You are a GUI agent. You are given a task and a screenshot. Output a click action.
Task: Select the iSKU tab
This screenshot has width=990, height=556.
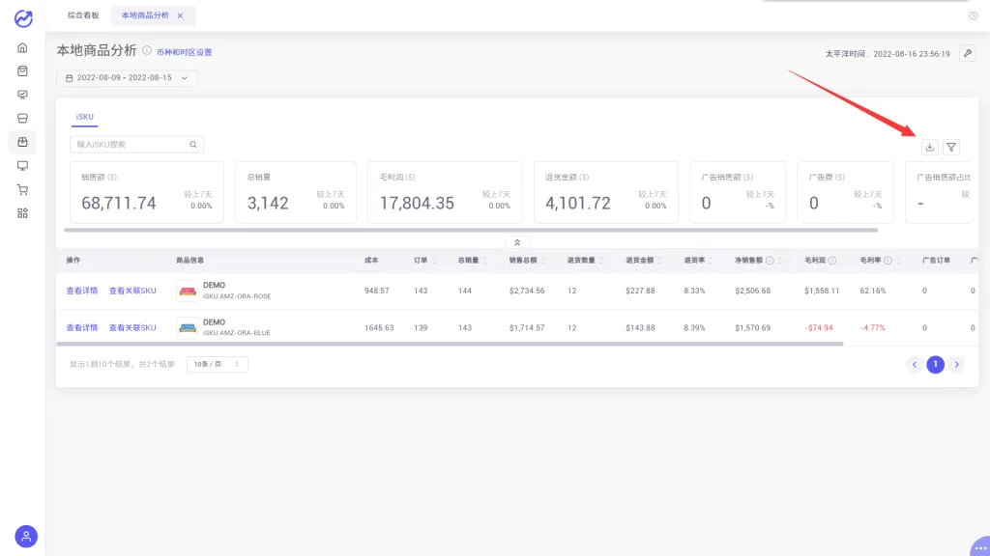coord(85,117)
